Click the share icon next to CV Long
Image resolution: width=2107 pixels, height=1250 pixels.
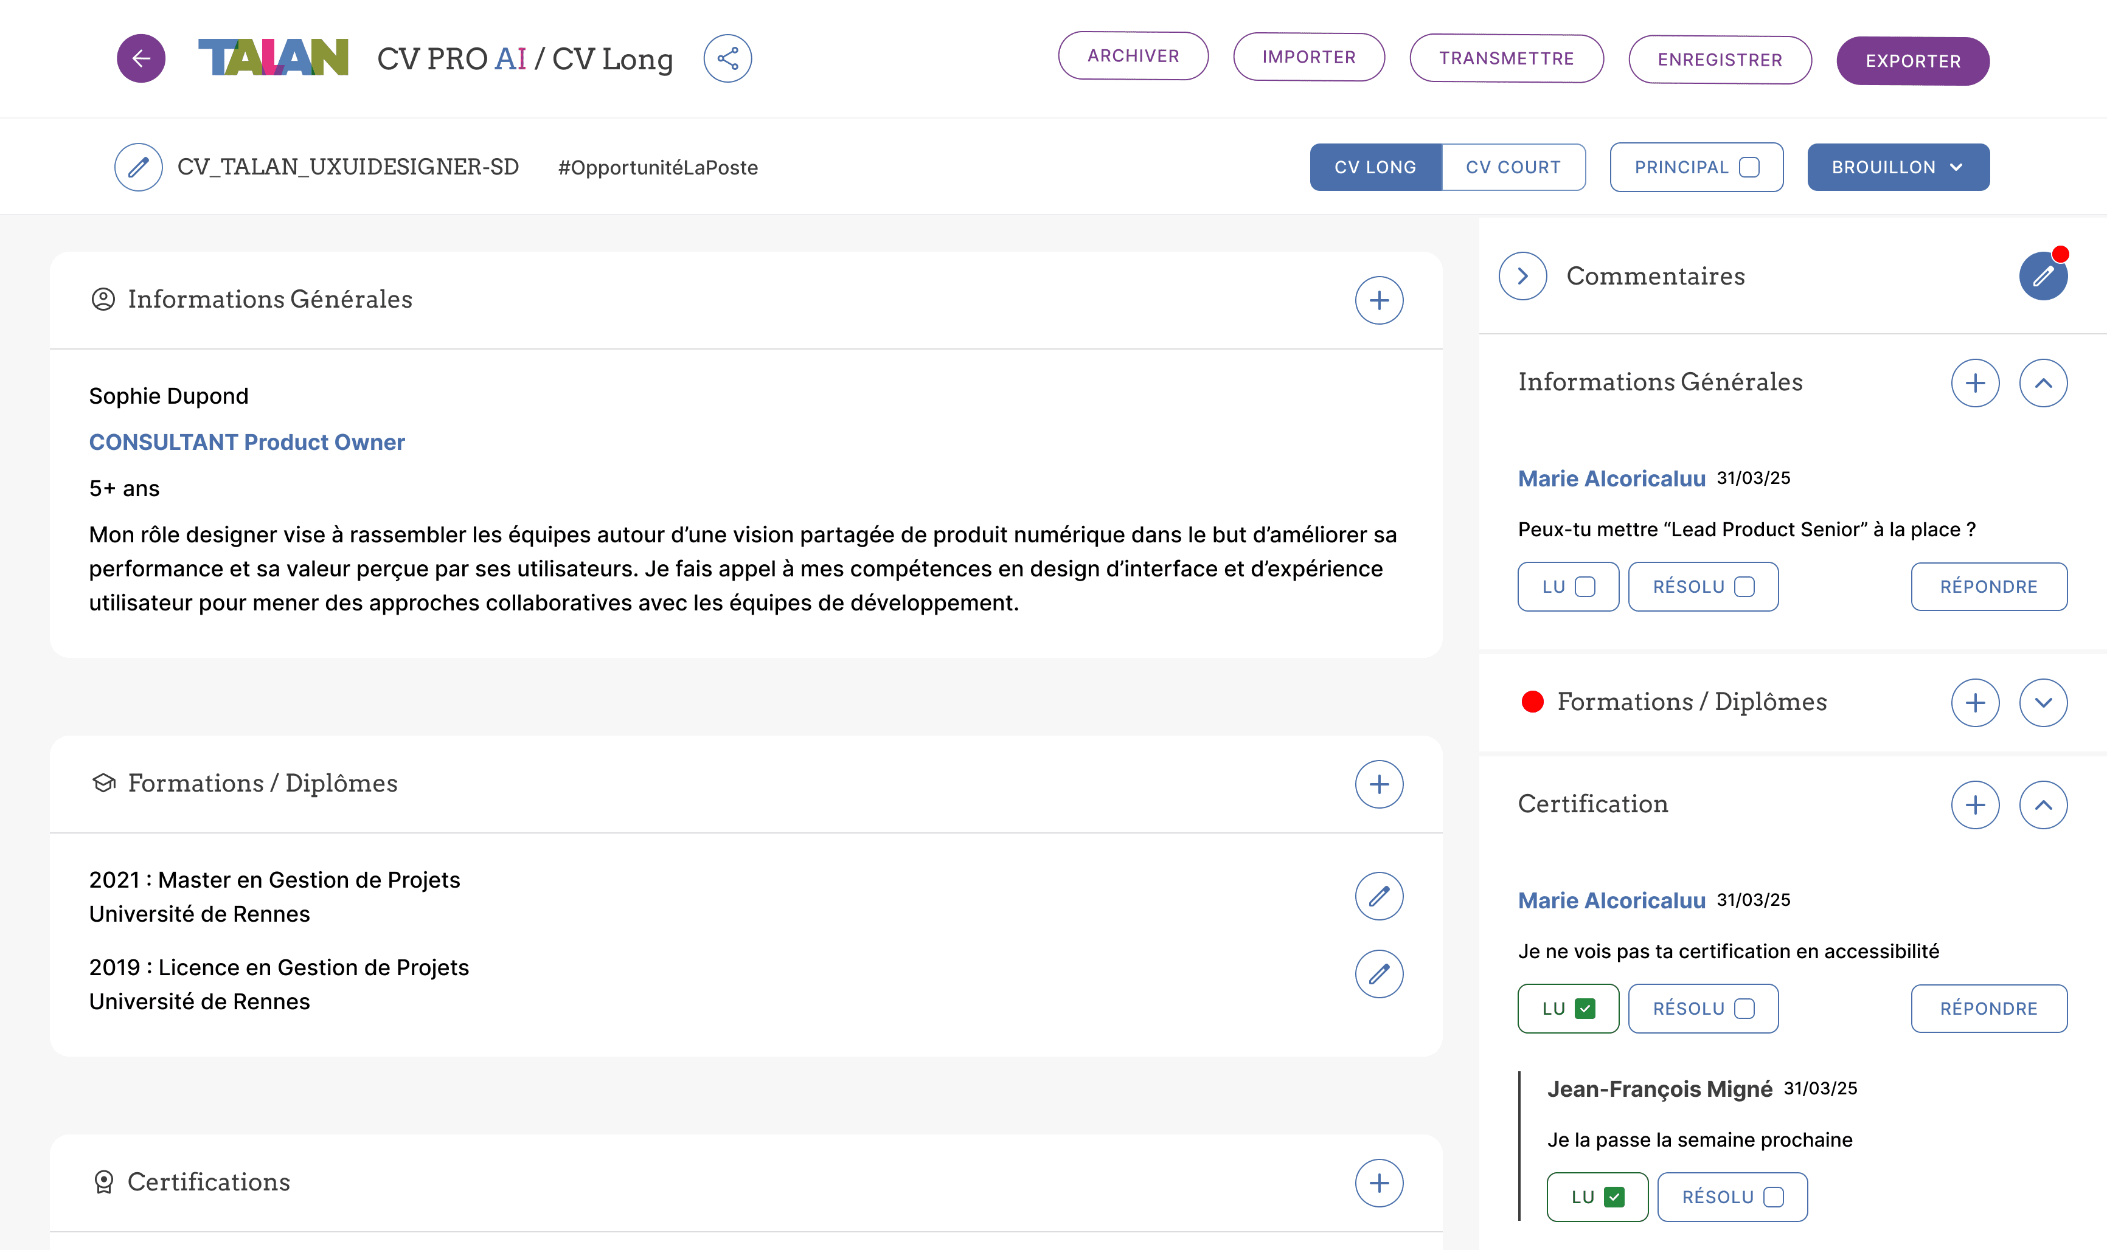coord(727,58)
